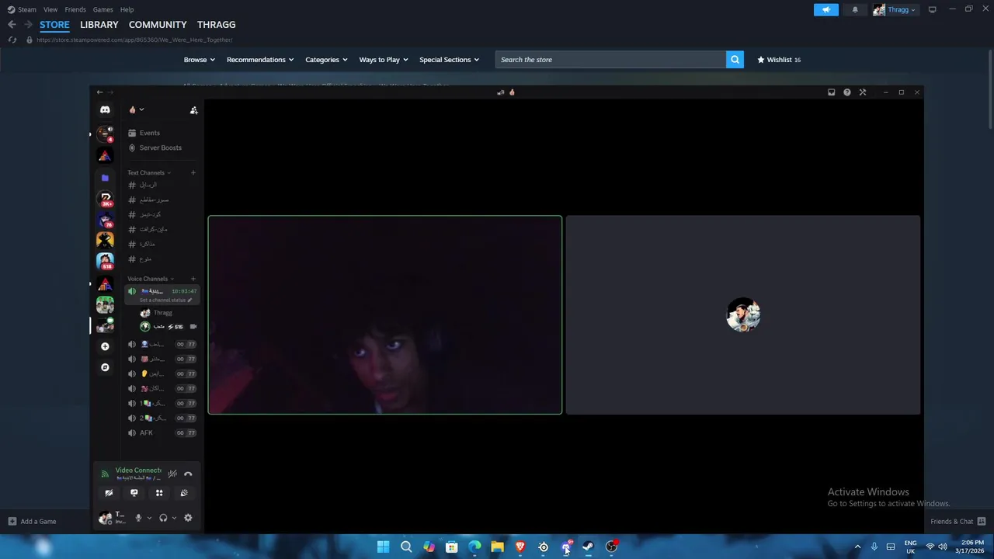Open the activities grid button
The width and height of the screenshot is (994, 559).
[x=159, y=493]
